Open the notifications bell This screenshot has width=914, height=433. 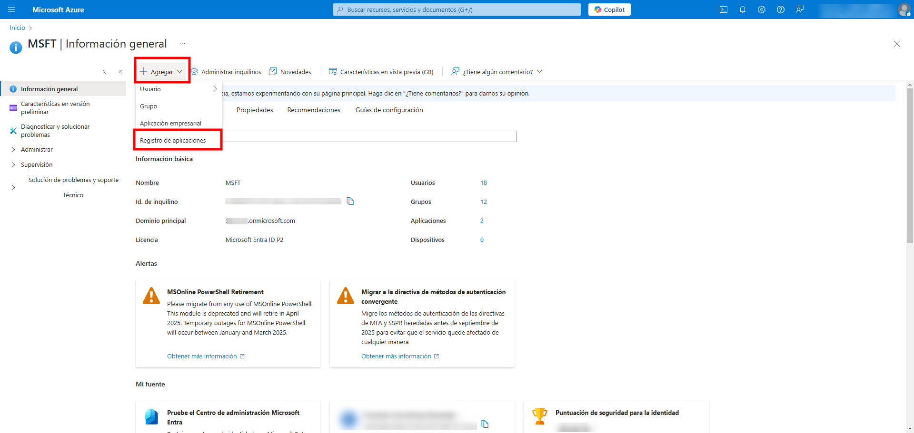click(743, 10)
